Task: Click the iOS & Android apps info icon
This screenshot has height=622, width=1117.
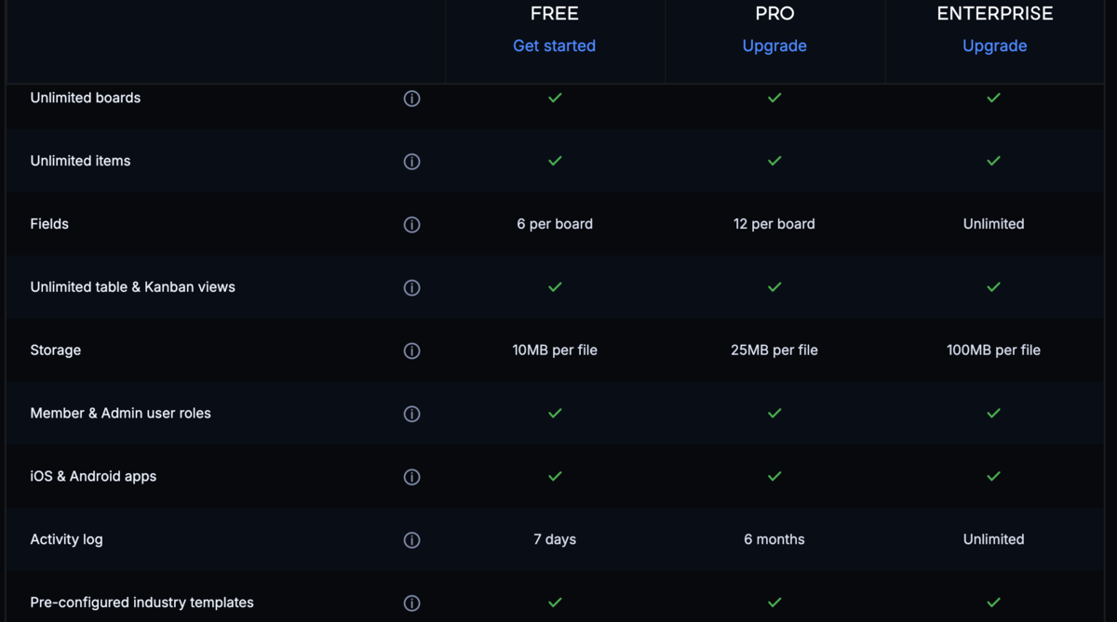Action: [x=411, y=477]
